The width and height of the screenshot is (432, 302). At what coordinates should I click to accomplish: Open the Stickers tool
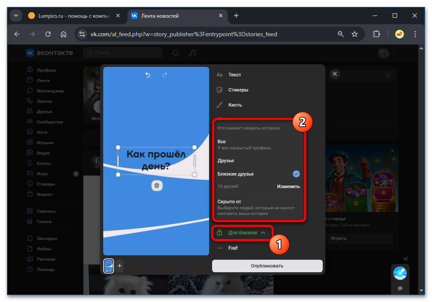[x=238, y=90]
